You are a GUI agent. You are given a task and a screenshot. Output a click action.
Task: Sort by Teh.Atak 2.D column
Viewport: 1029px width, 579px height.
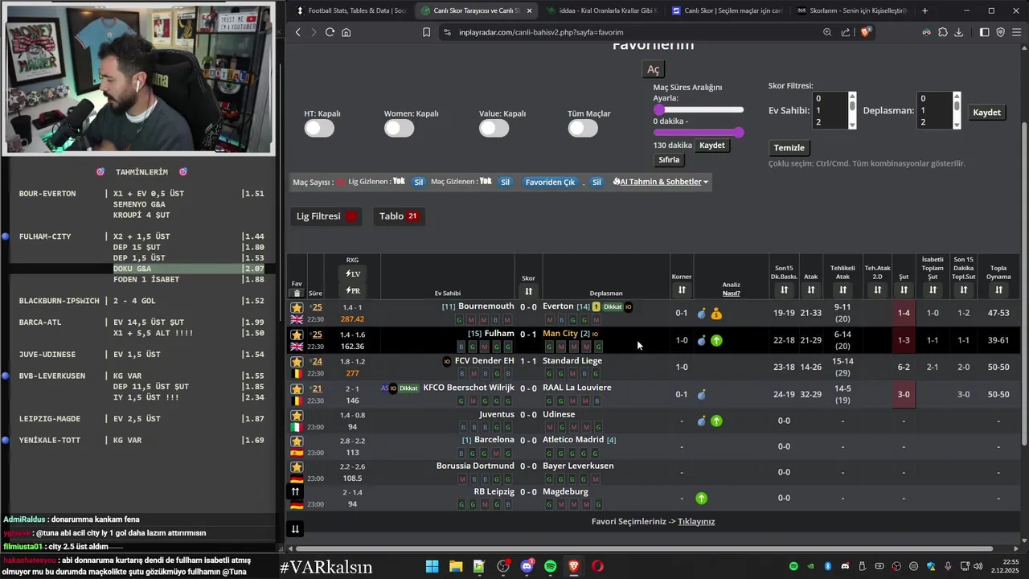click(x=877, y=289)
